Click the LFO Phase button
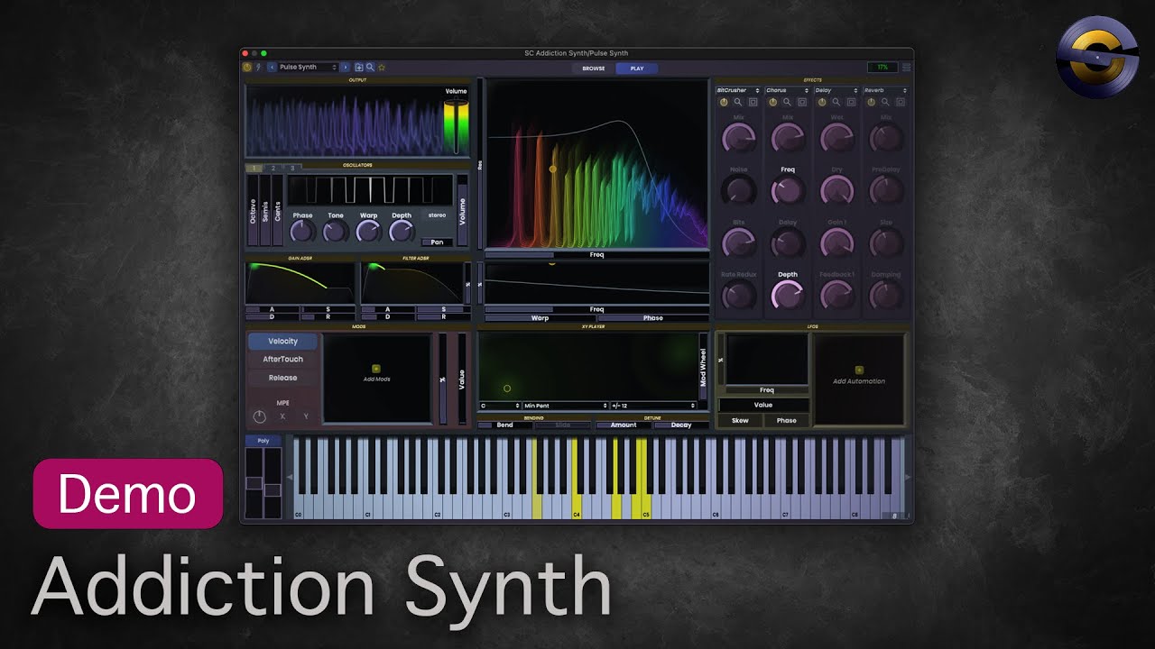This screenshot has height=649, width=1155. [787, 421]
